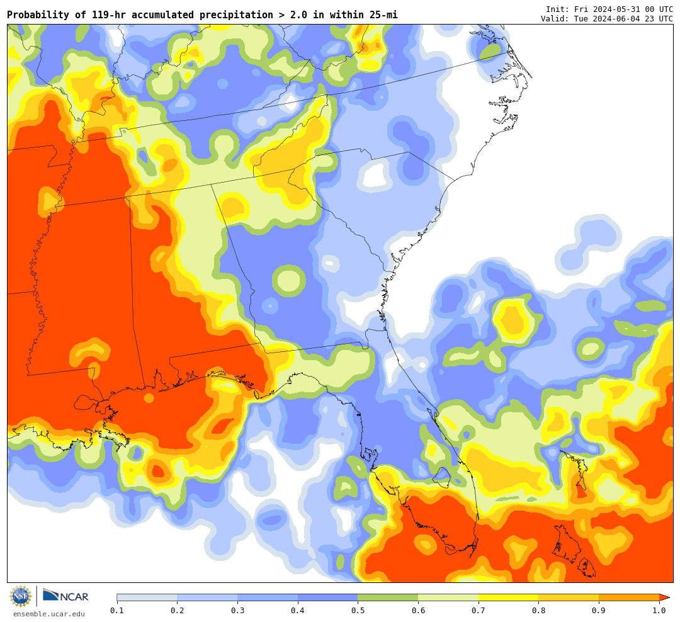Click the 0.3–0.4 medium blue legend swatch
The width and height of the screenshot is (680, 622).
point(268,597)
